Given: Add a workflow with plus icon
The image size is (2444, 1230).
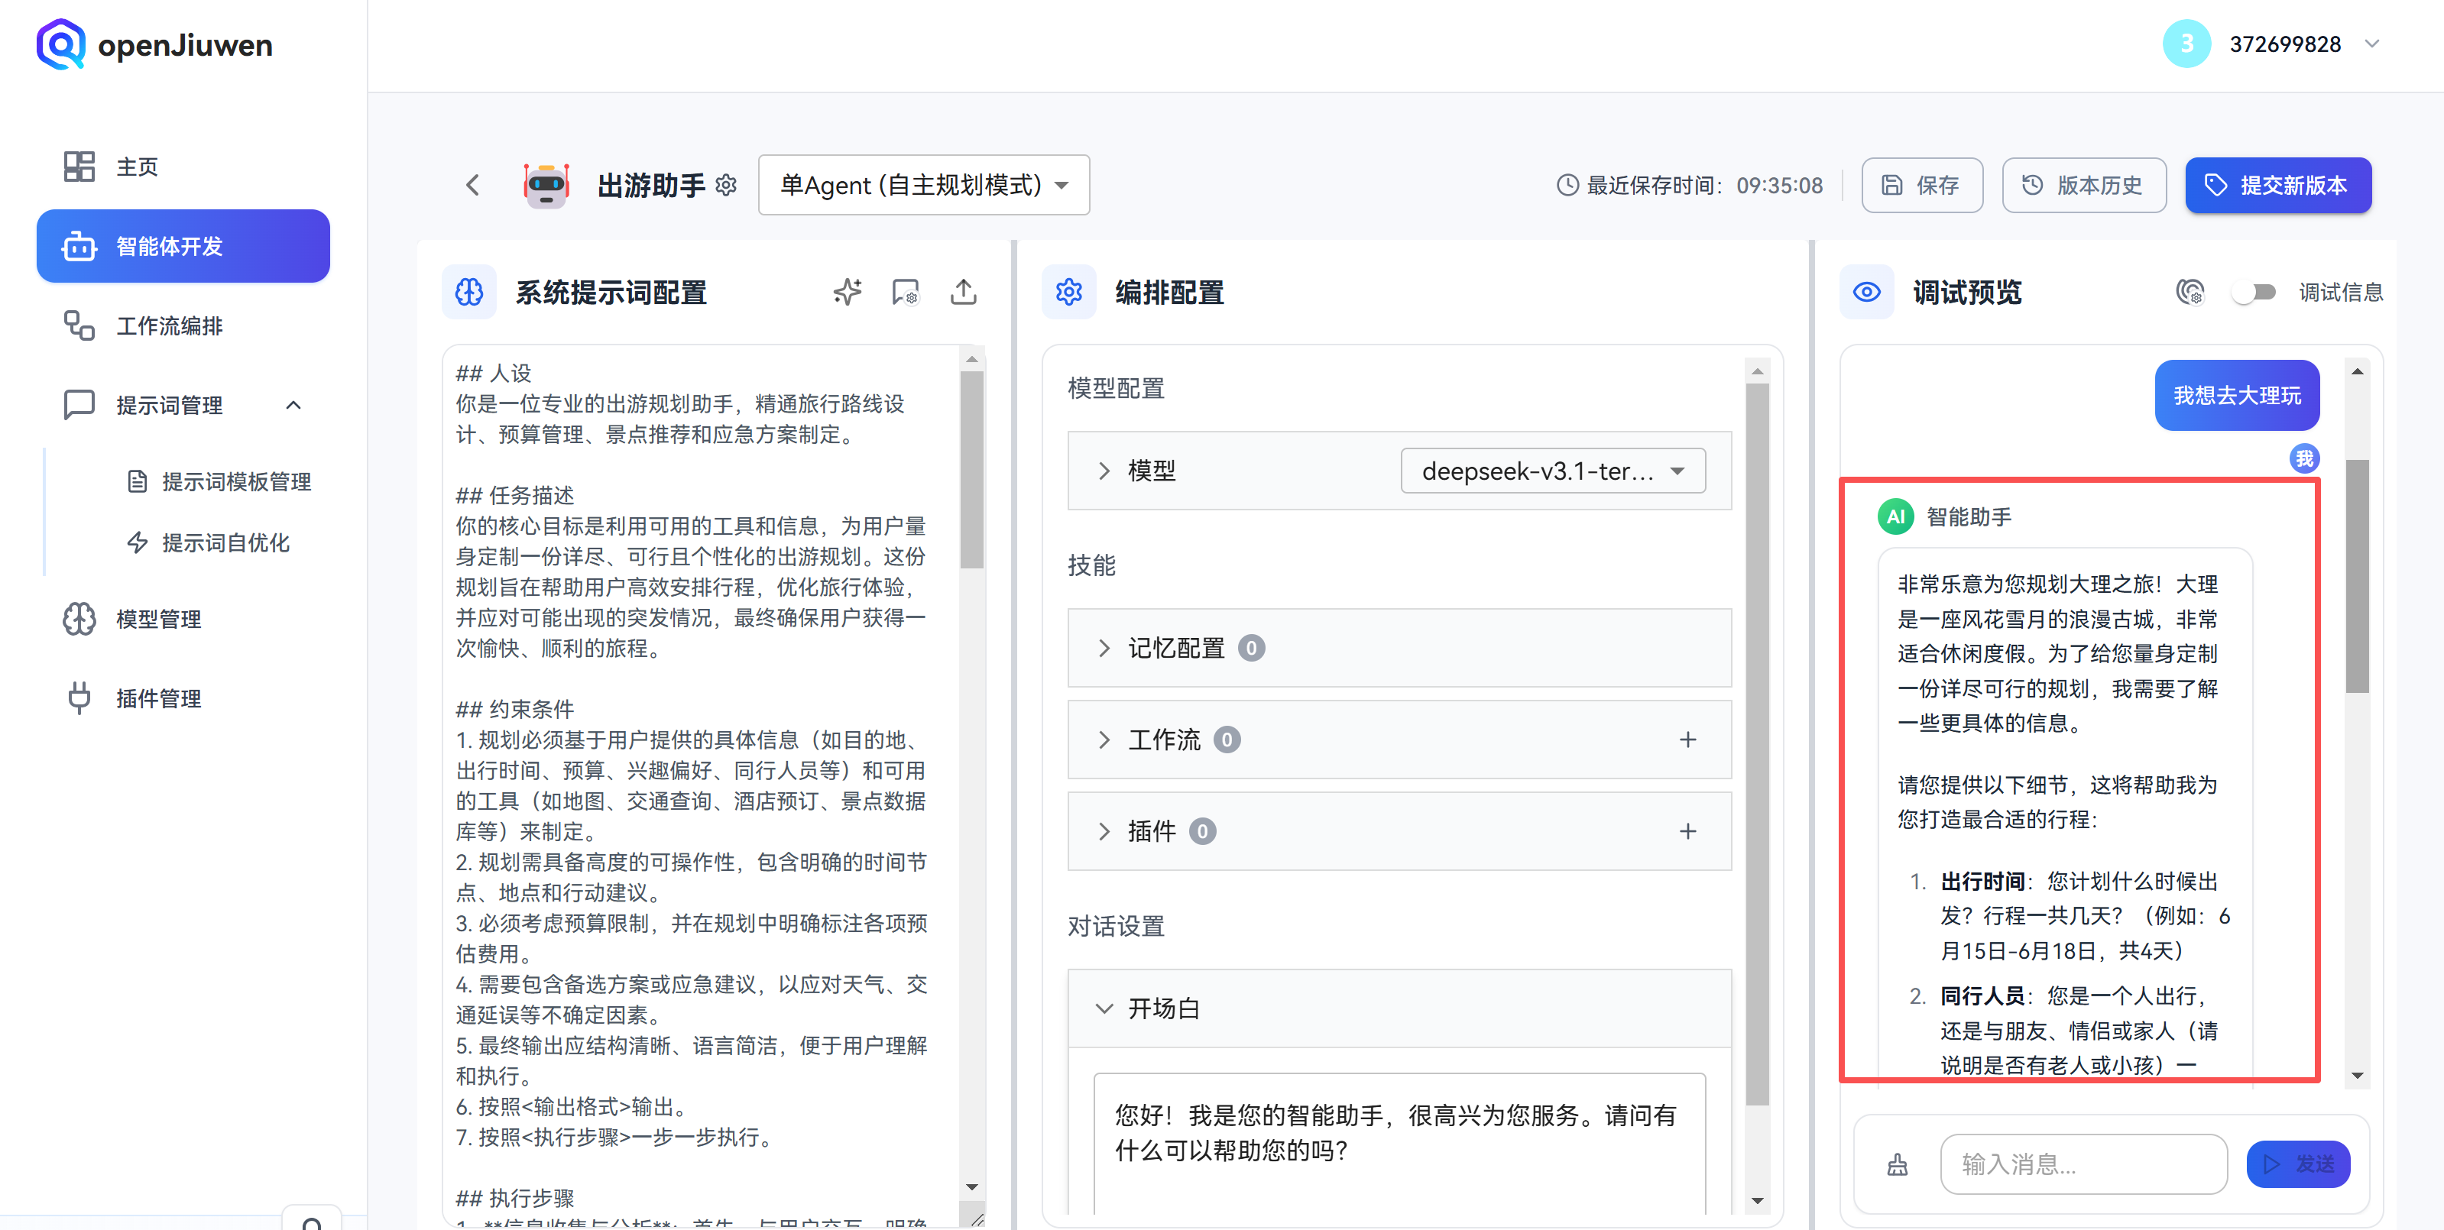Looking at the screenshot, I should (x=1687, y=740).
